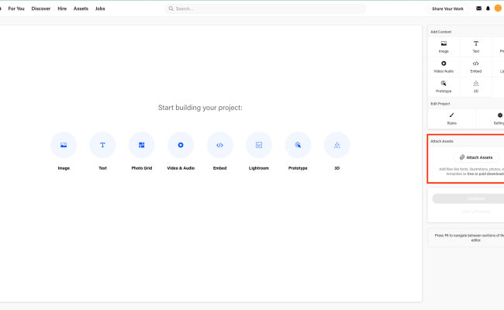Screen dimensions: 504x310
Task: Open the Assets page
Action: click(x=81, y=9)
